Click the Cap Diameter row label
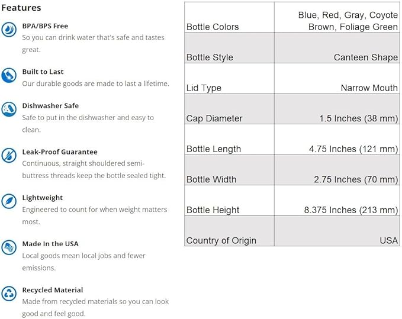 coord(214,118)
